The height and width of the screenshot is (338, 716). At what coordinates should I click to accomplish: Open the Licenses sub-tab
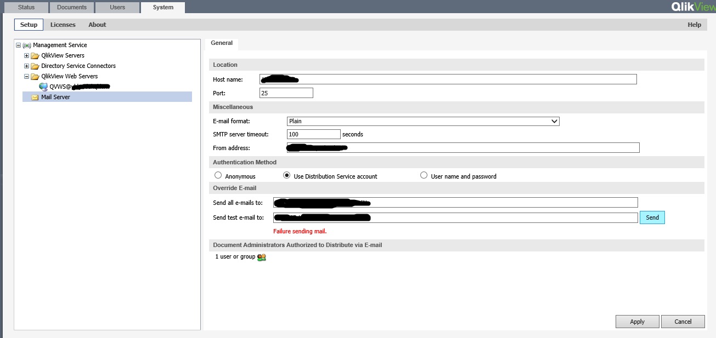[x=63, y=25]
